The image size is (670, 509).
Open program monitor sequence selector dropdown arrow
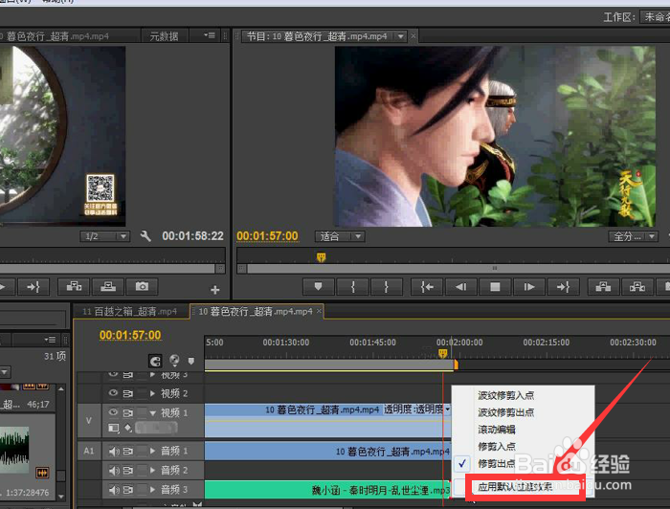(x=400, y=36)
